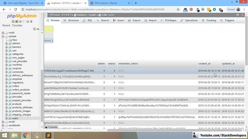248x139 pixels.
Task: Click the collapse-all icon in navigation panel
Action: click(x=34, y=29)
